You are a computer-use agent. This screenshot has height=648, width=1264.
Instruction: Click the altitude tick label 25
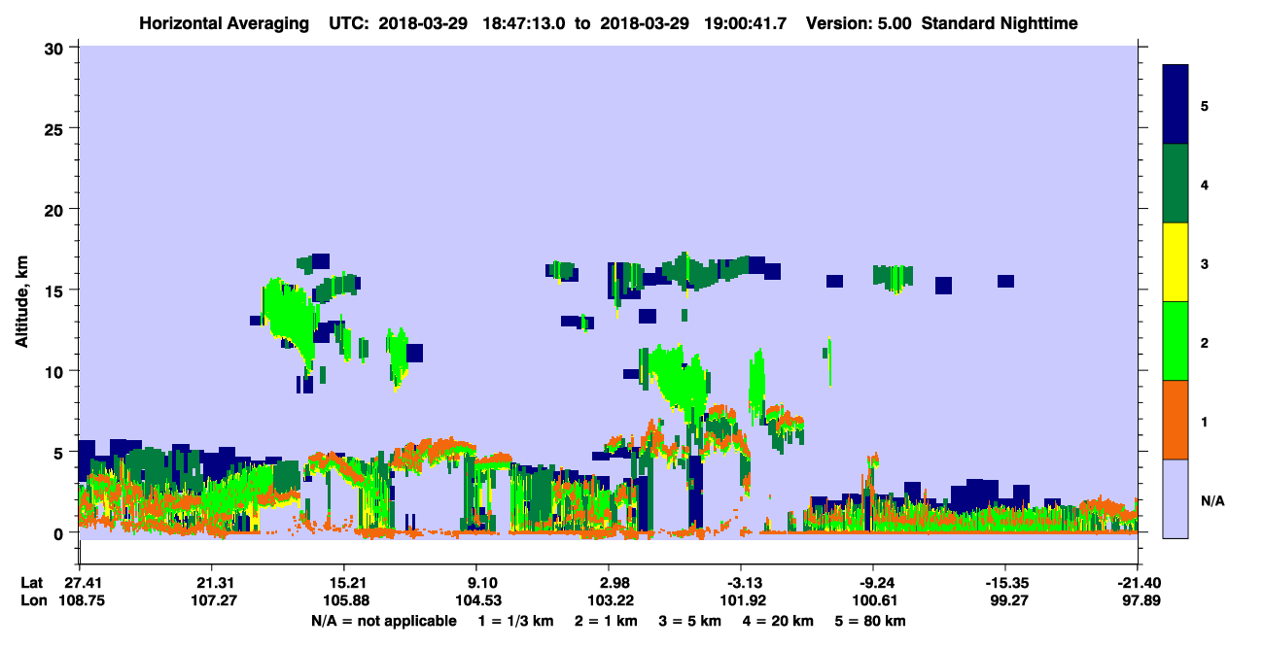click(x=56, y=128)
